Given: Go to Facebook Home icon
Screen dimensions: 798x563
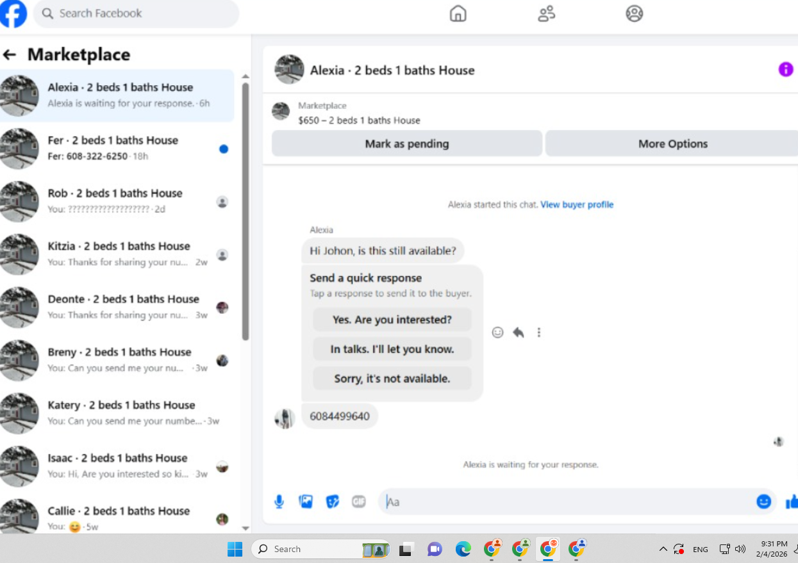Looking at the screenshot, I should click(x=458, y=13).
